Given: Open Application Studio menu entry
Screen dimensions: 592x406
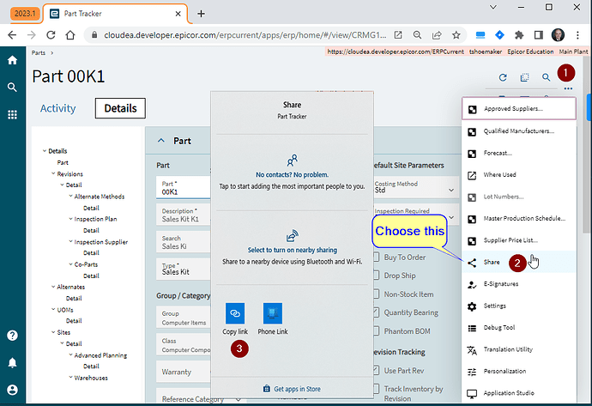Looking at the screenshot, I should 519,393.
